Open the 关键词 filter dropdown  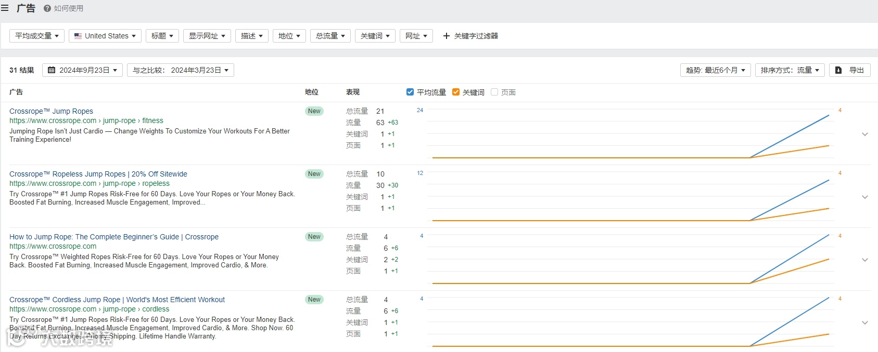[375, 36]
